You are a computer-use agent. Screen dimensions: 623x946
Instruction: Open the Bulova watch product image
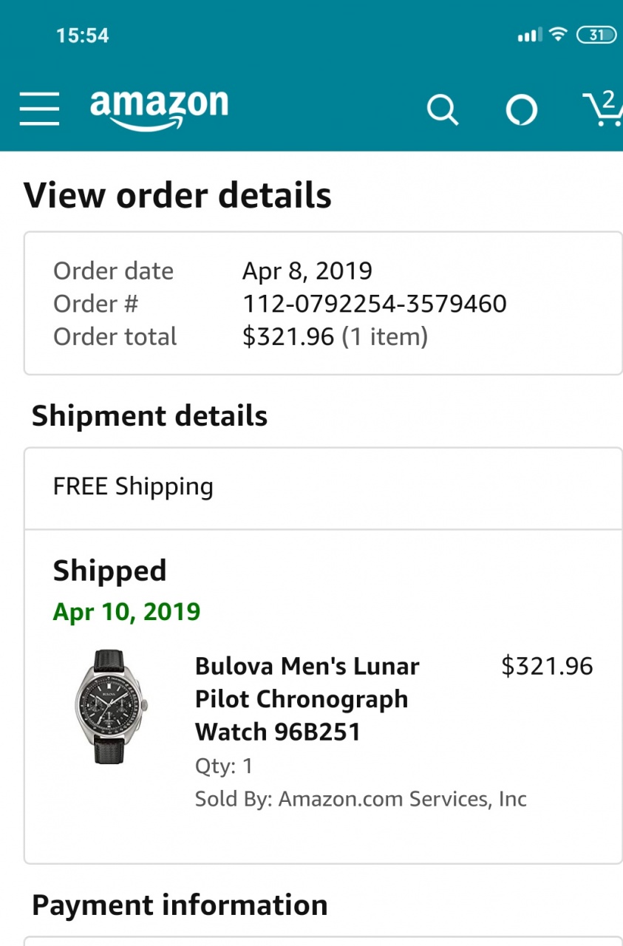109,706
